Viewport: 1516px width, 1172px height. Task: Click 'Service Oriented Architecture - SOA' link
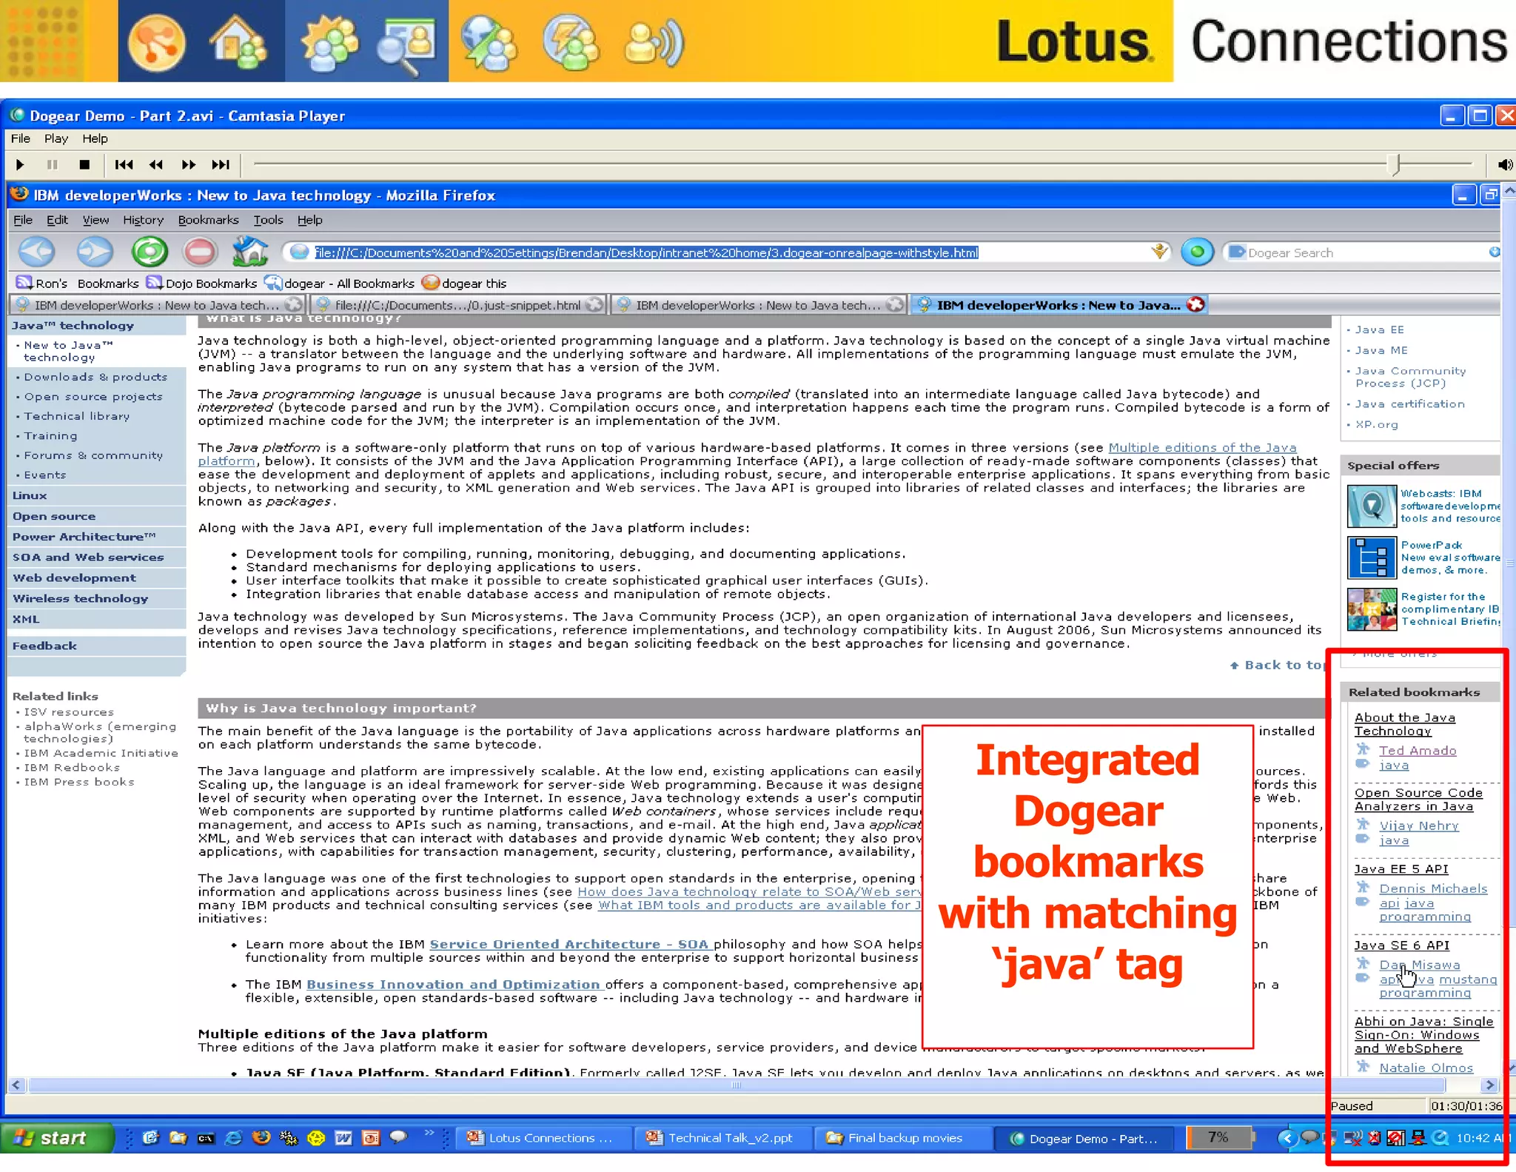tap(570, 944)
